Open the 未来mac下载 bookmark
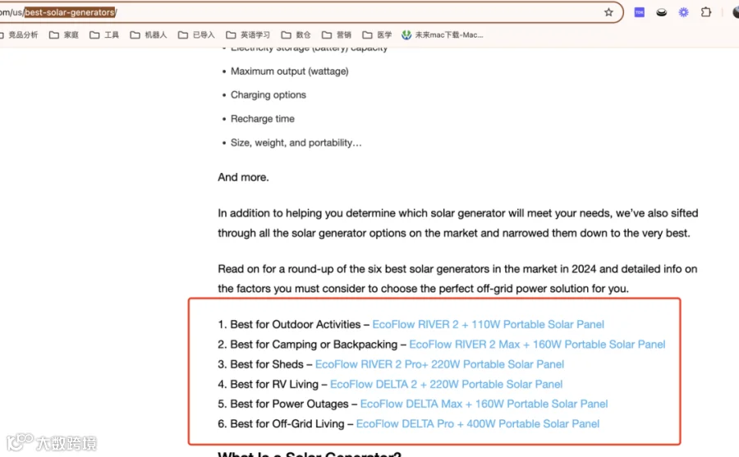739x457 pixels. [442, 34]
